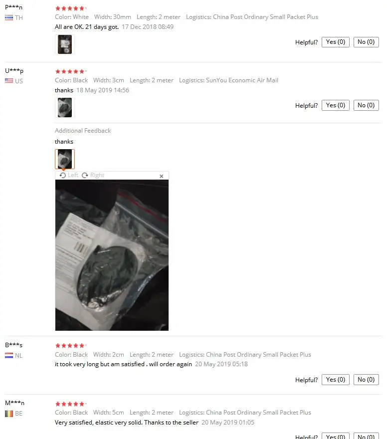
Task: Click the Belgium flag icon beside BE
Action: (9, 414)
